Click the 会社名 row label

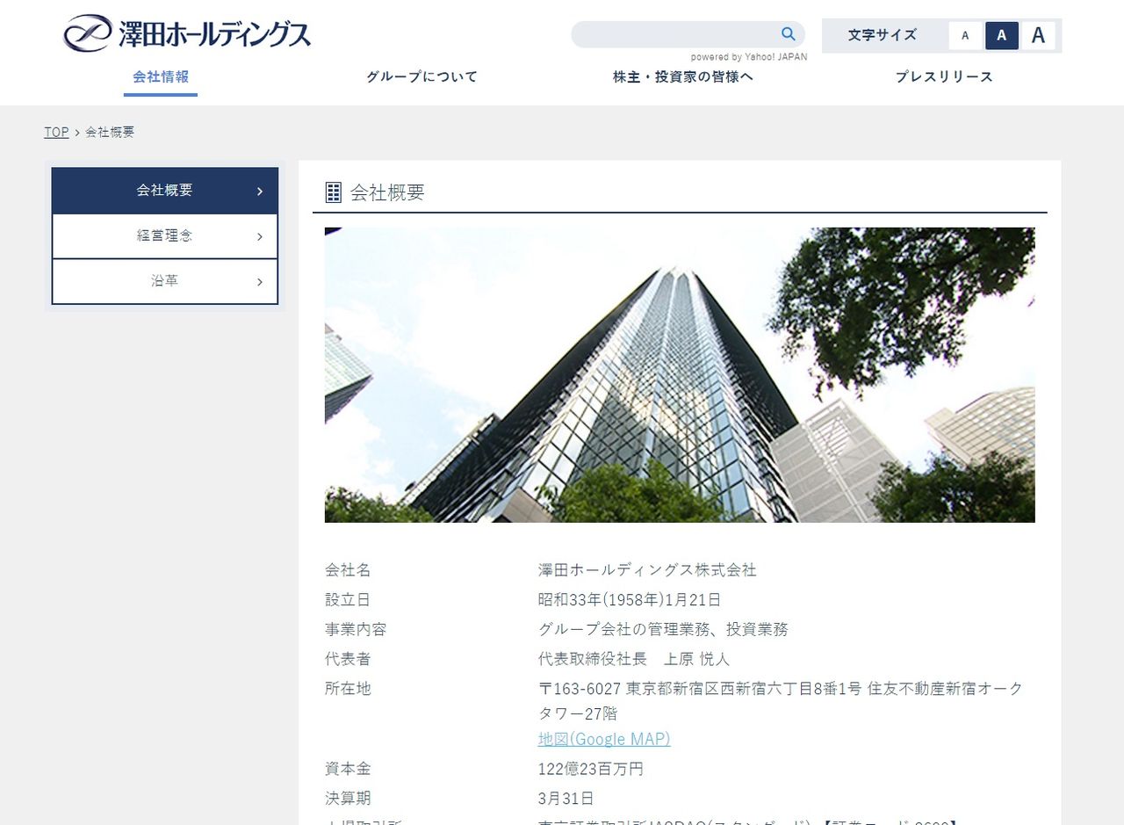[348, 570]
